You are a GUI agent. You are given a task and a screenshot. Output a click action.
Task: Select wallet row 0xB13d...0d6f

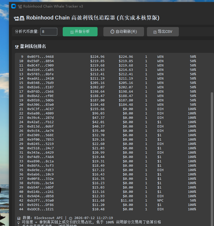point(107,126)
